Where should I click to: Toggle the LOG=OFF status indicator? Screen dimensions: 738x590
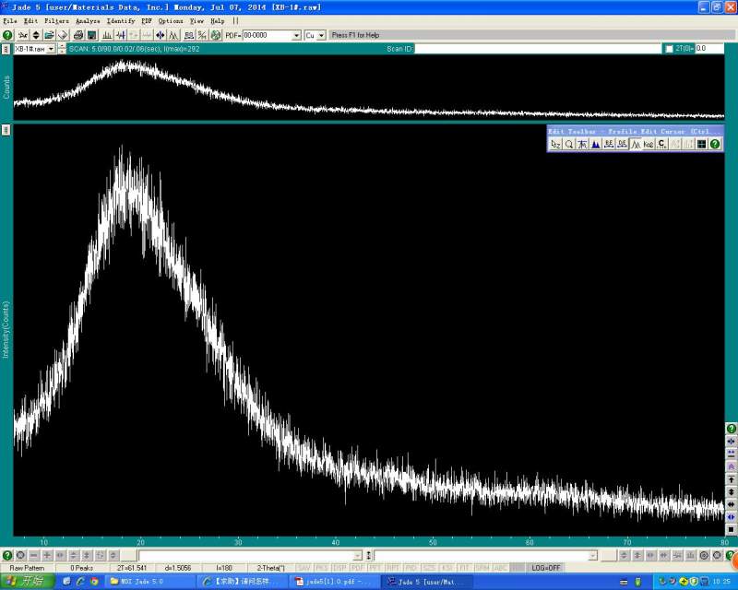point(544,568)
